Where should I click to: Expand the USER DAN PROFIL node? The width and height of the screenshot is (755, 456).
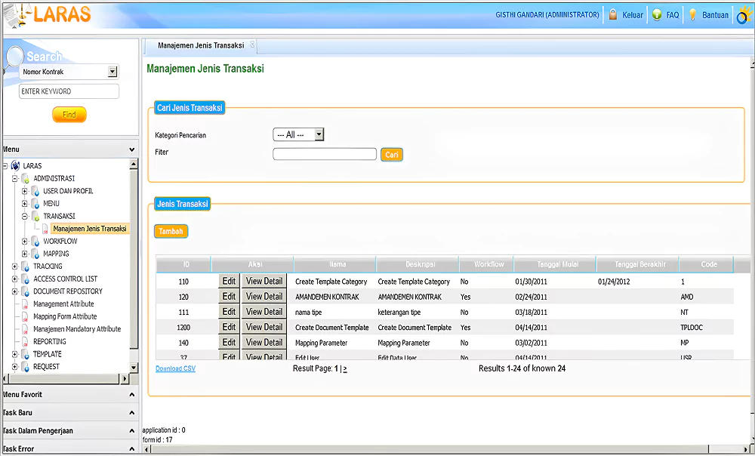25,191
